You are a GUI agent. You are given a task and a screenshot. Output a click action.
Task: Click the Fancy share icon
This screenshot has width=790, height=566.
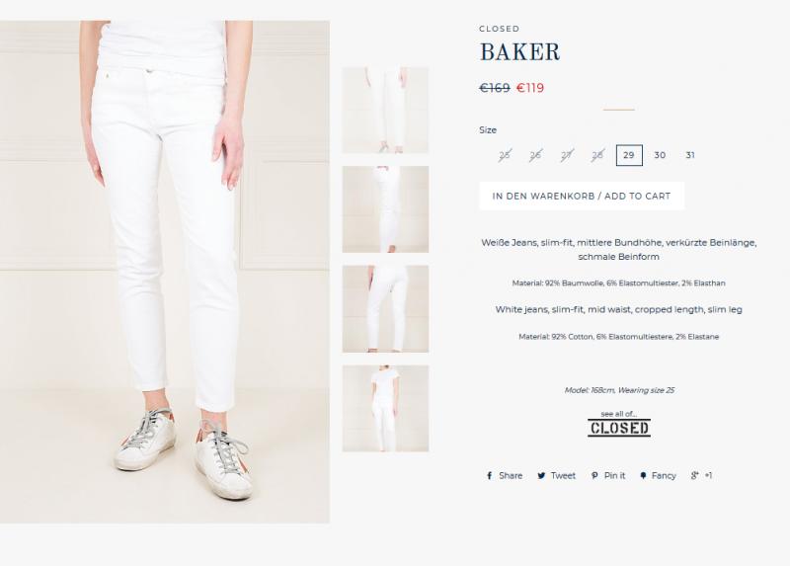click(x=644, y=476)
